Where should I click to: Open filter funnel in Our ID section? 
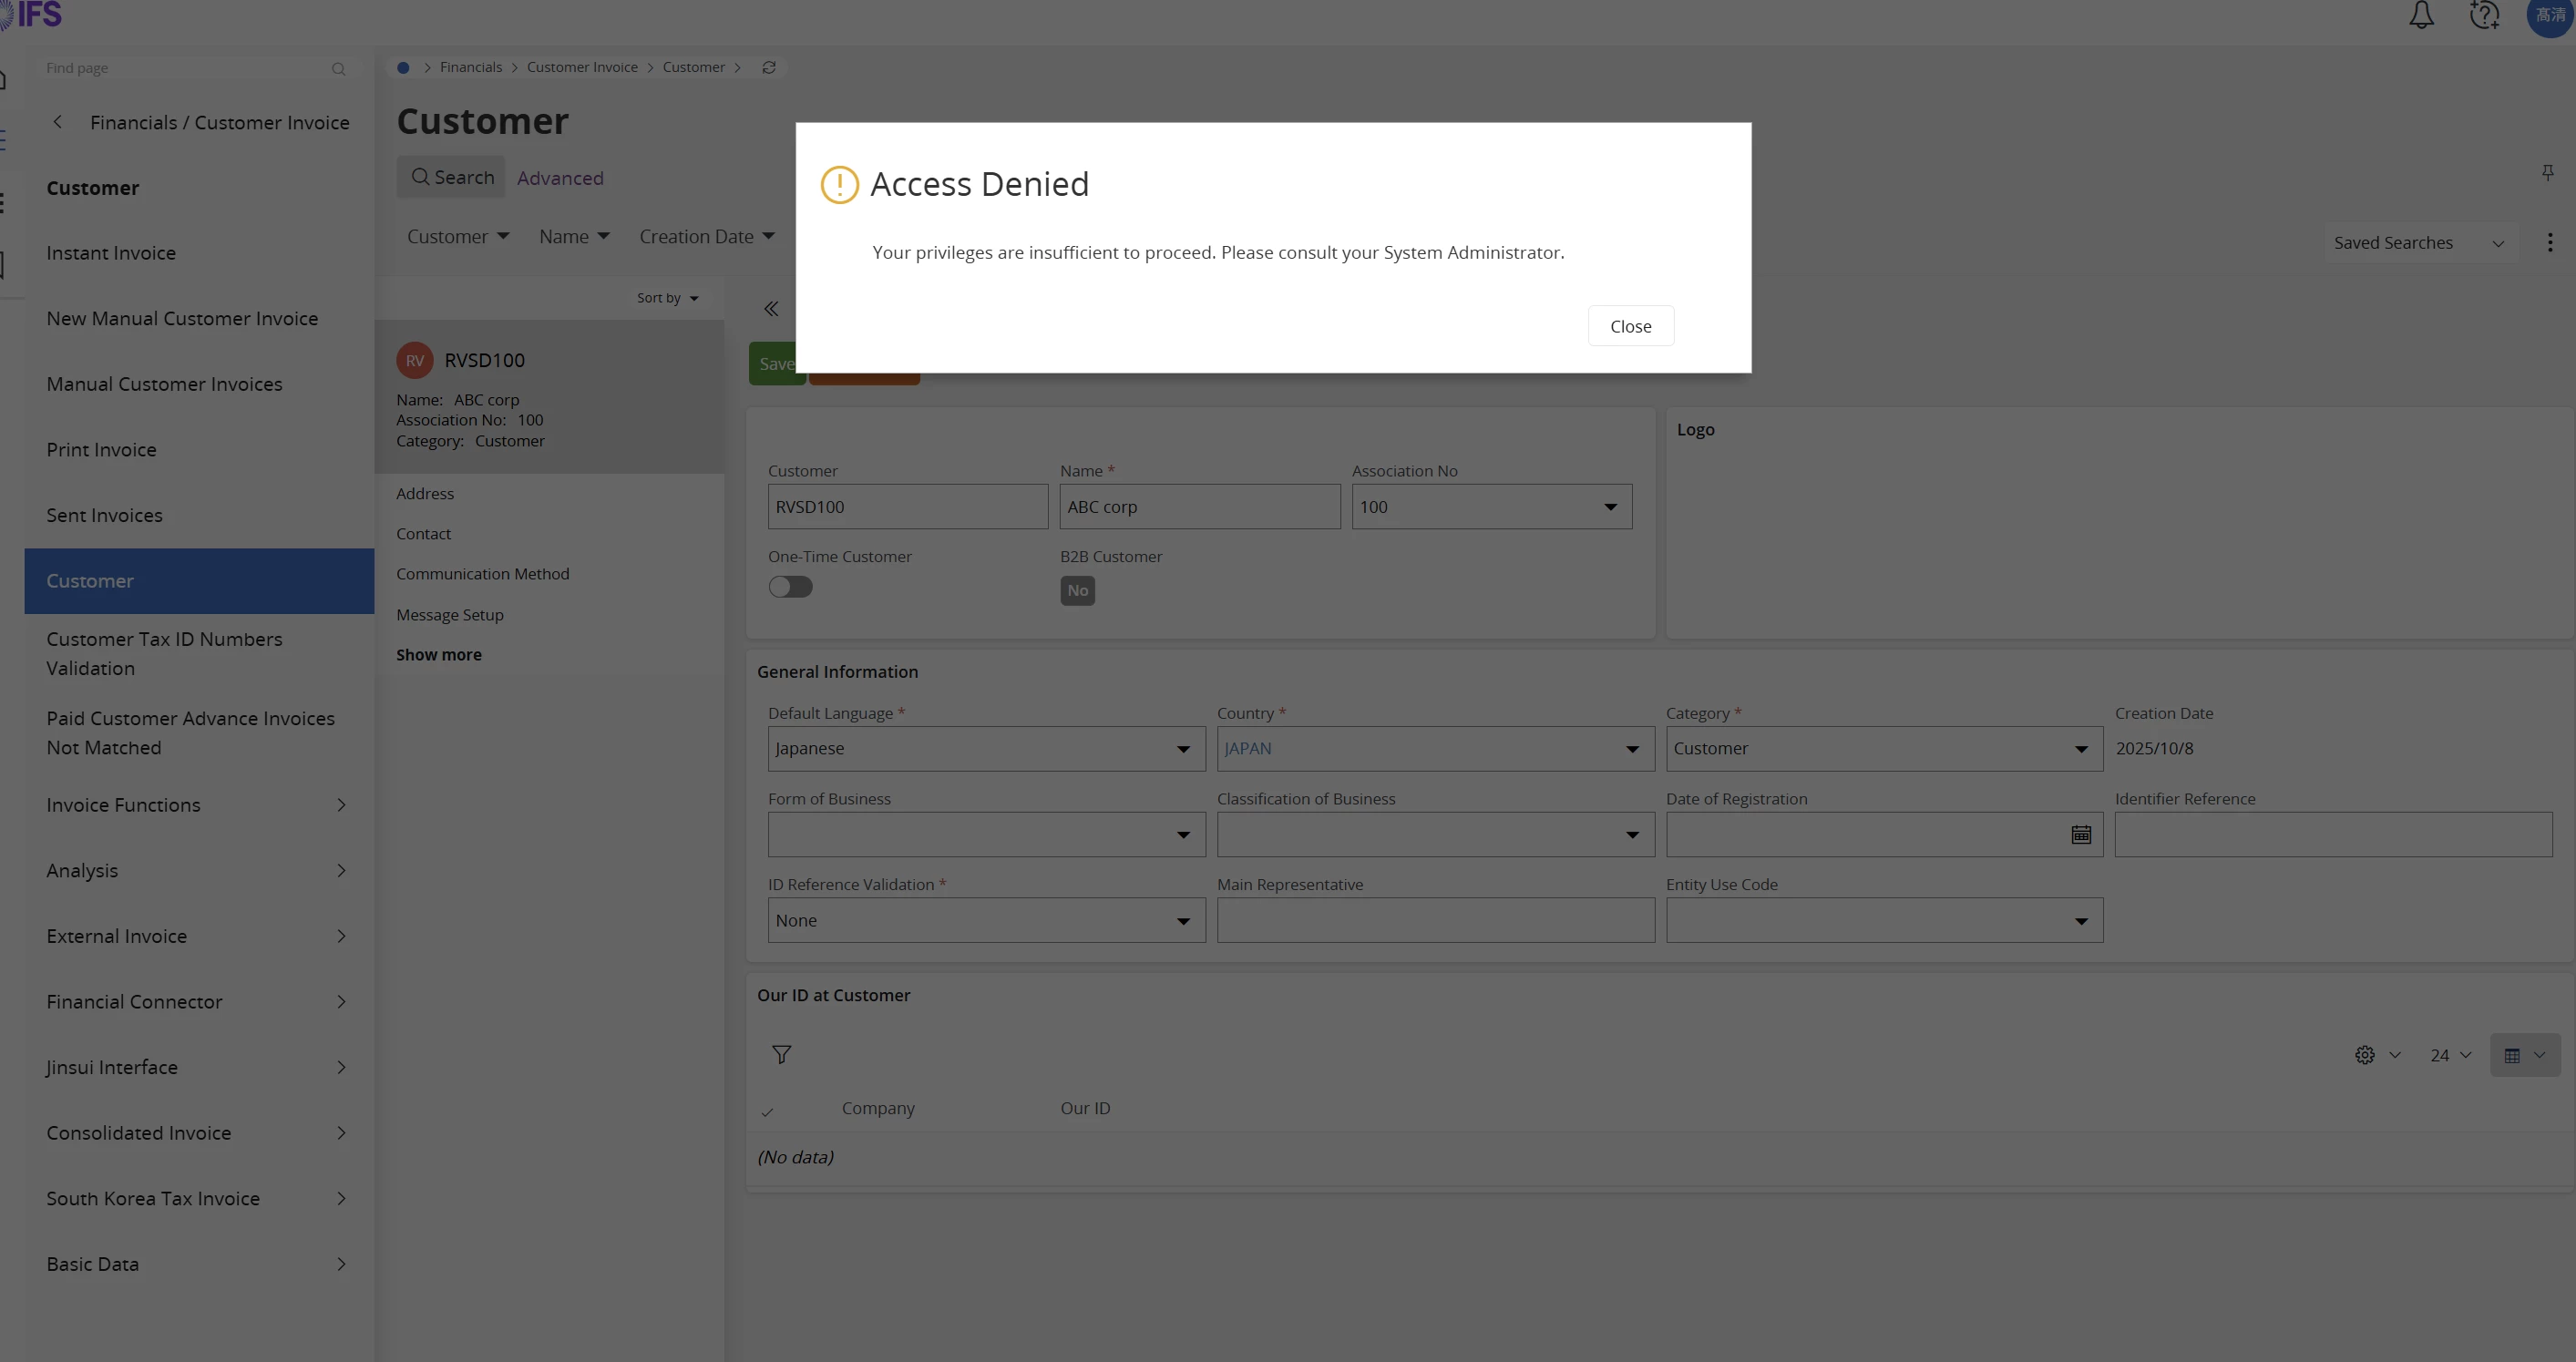point(781,1055)
